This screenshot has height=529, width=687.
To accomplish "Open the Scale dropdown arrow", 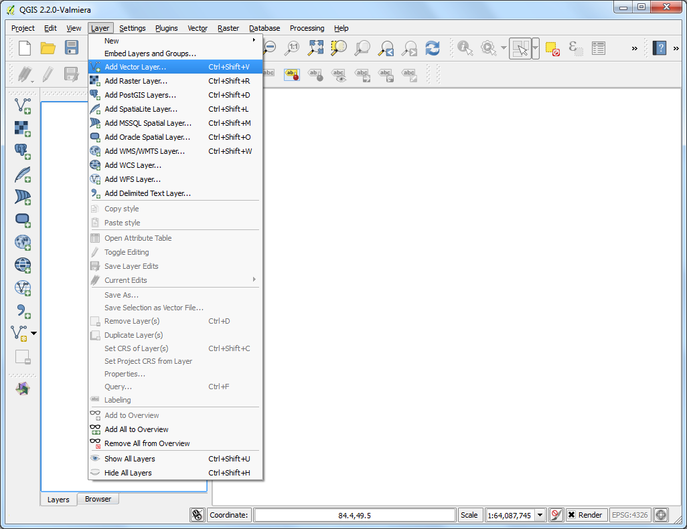I will 540,515.
